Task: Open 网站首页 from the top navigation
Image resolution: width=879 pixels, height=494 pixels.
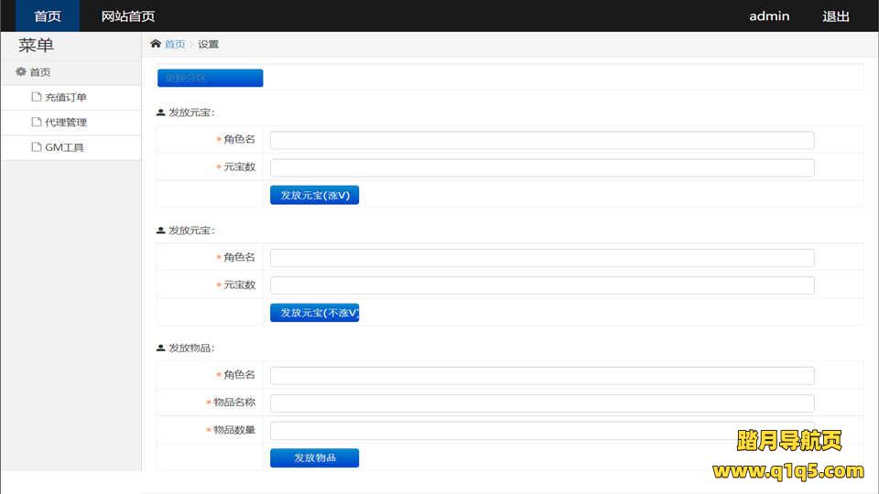Action: coord(128,16)
